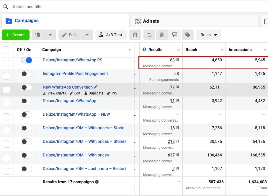
Task: Click info icon beside Results from 17 campaigns
Action: pos(97,182)
